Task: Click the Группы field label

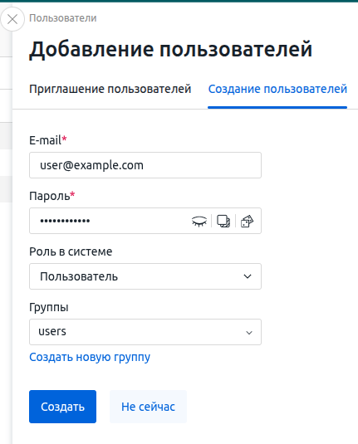Action: 49,308
